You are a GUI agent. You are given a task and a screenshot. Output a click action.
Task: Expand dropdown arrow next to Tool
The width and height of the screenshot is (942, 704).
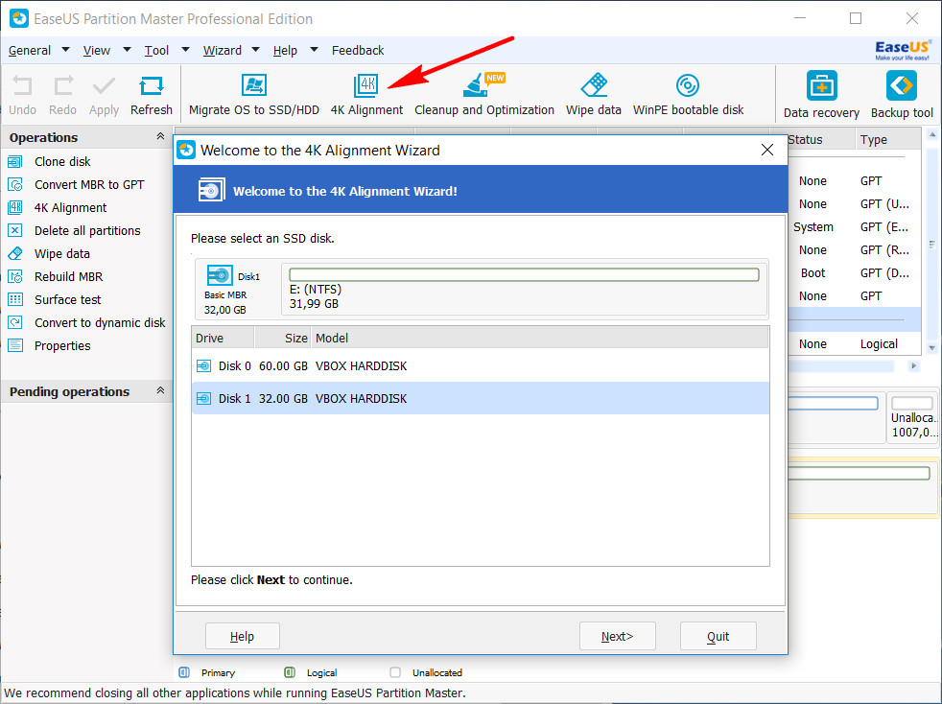186,49
